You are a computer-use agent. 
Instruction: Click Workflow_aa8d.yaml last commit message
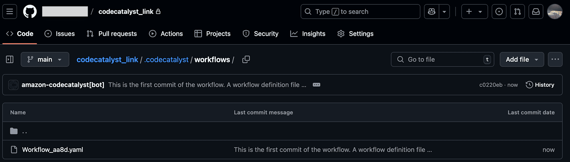click(x=333, y=149)
